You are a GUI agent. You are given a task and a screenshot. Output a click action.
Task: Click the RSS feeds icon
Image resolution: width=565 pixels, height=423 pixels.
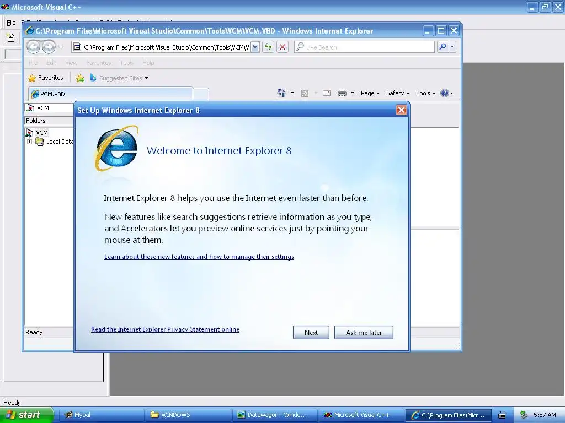(x=305, y=94)
